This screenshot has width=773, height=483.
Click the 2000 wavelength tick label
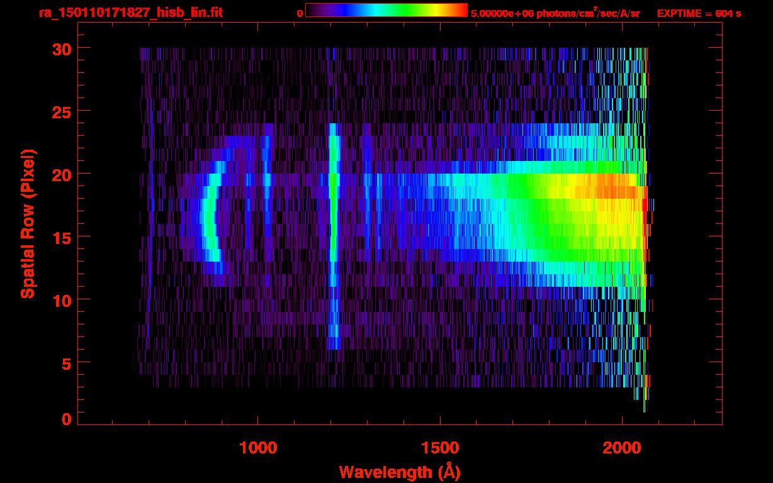[x=622, y=448]
